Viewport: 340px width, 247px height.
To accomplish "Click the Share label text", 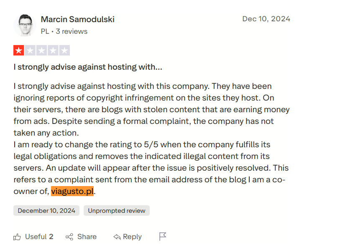I will [x=87, y=237].
